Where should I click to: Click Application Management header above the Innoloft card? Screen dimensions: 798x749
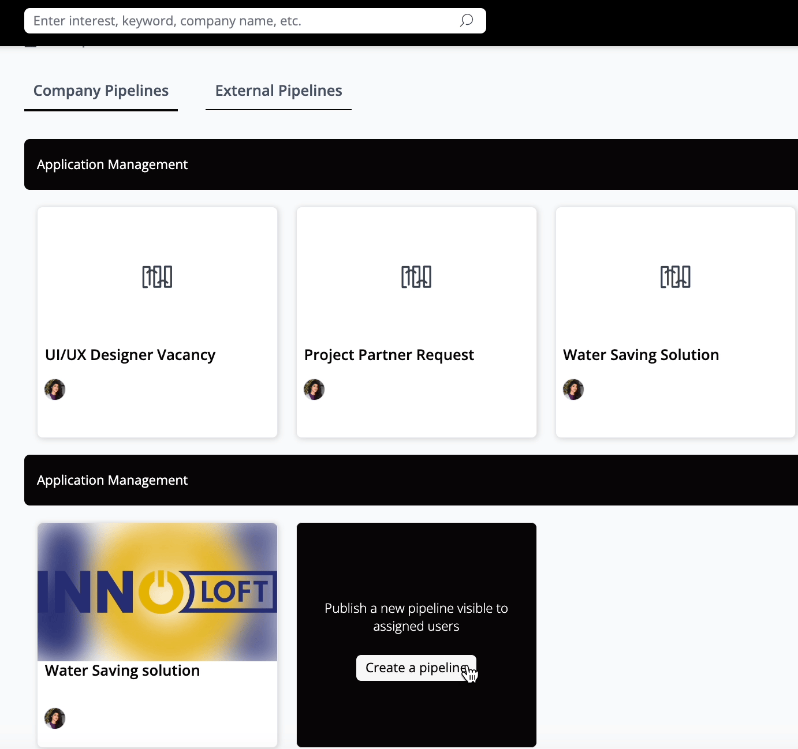112,480
